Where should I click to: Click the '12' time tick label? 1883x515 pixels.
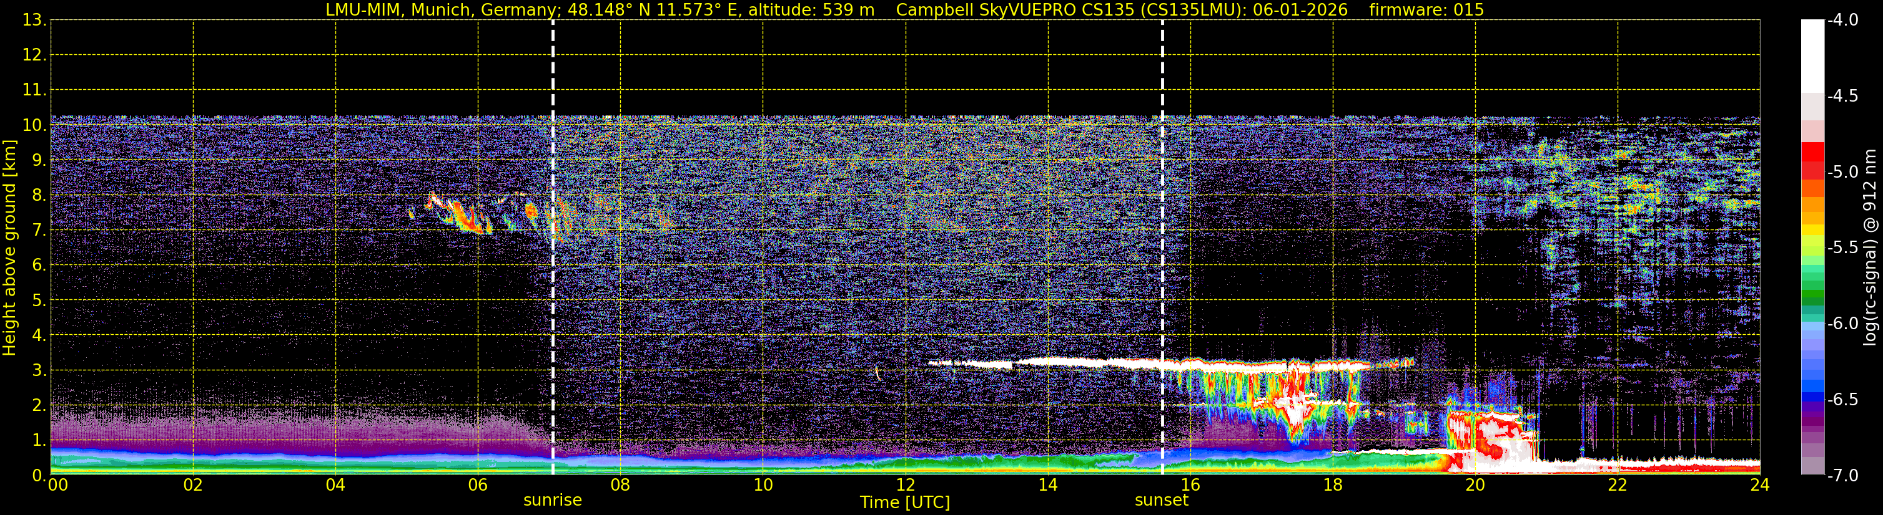(x=906, y=485)
